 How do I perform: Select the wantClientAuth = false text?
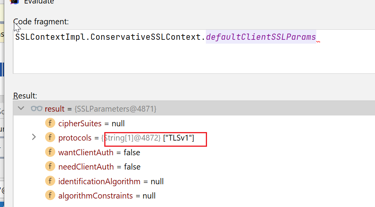99,153
